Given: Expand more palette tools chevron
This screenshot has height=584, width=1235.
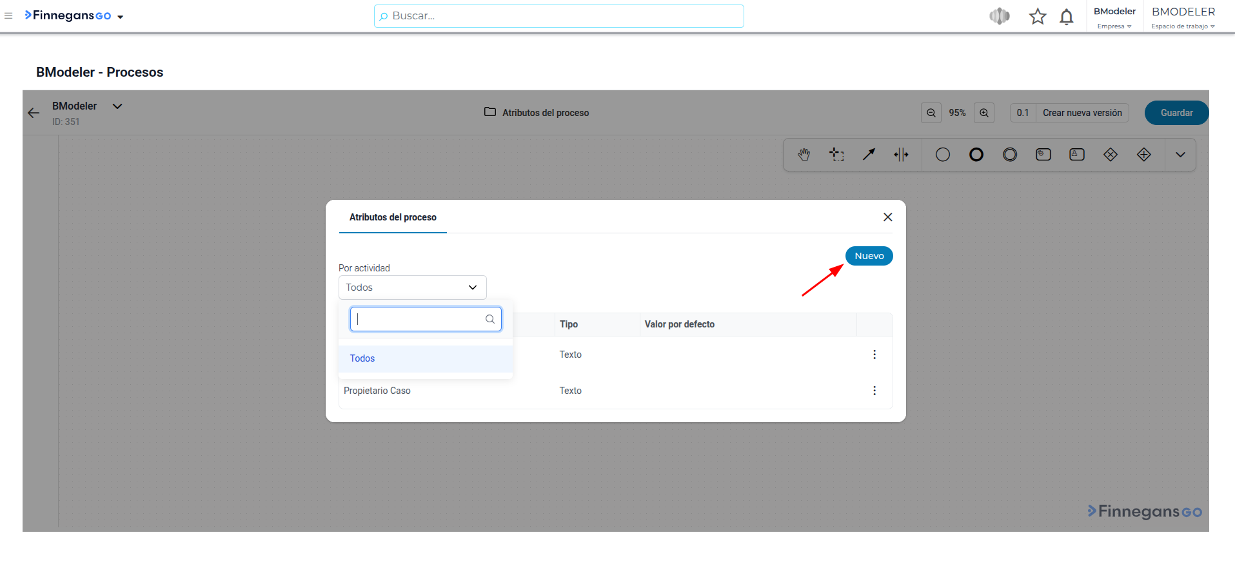Looking at the screenshot, I should (x=1180, y=155).
